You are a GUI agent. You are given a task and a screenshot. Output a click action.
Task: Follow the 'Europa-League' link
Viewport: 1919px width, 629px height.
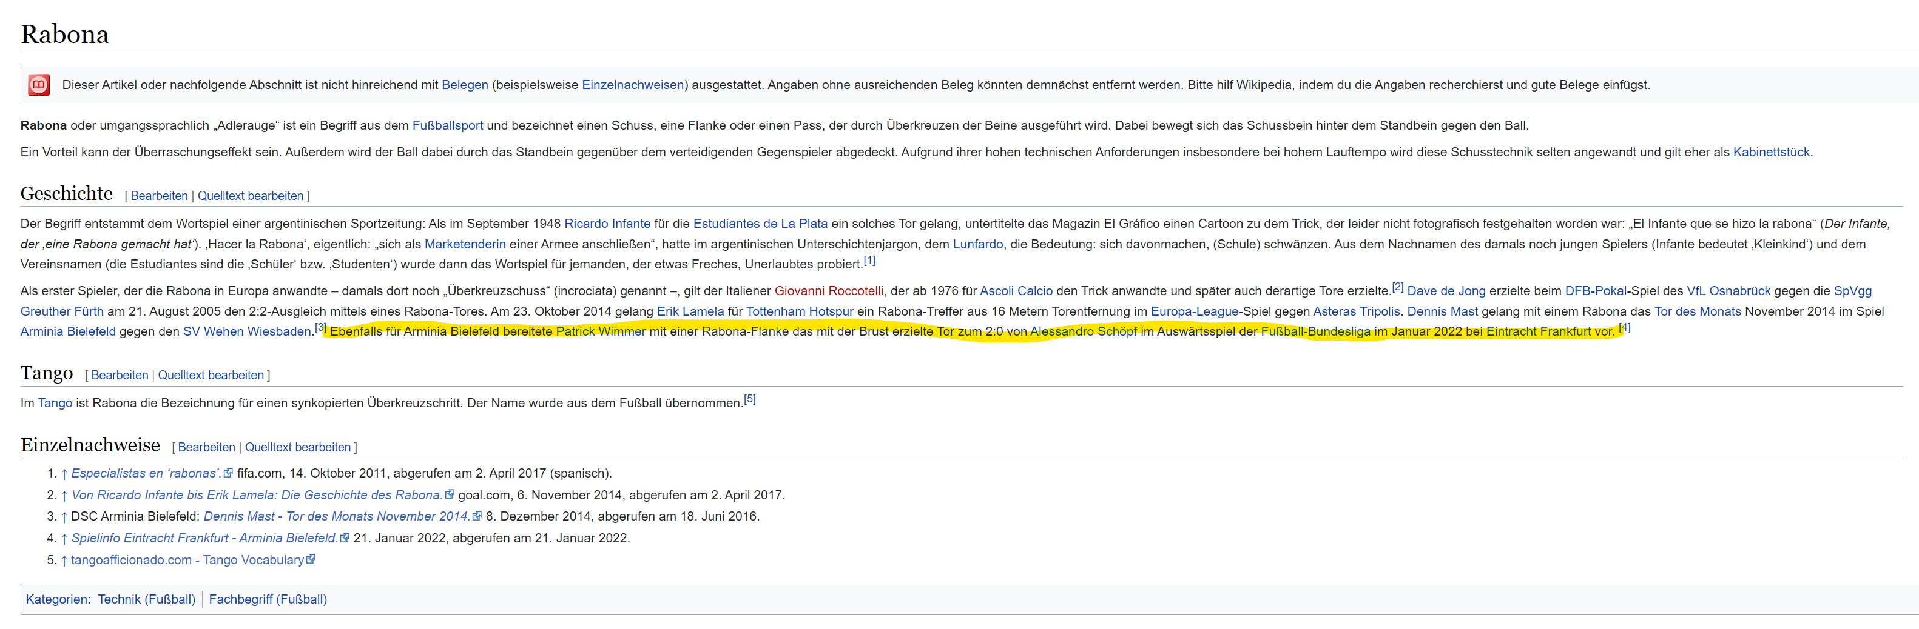coord(1194,311)
